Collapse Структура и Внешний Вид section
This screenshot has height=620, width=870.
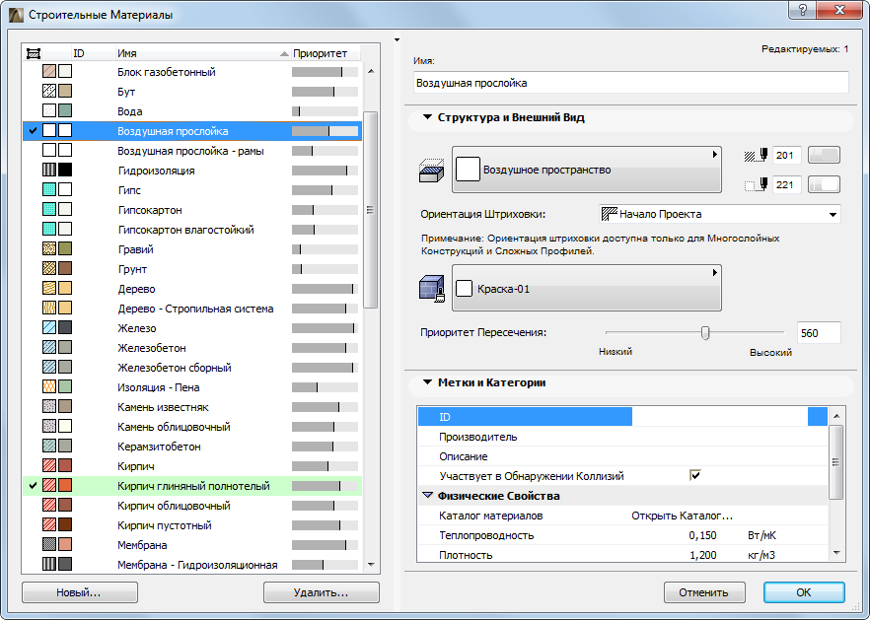click(427, 117)
